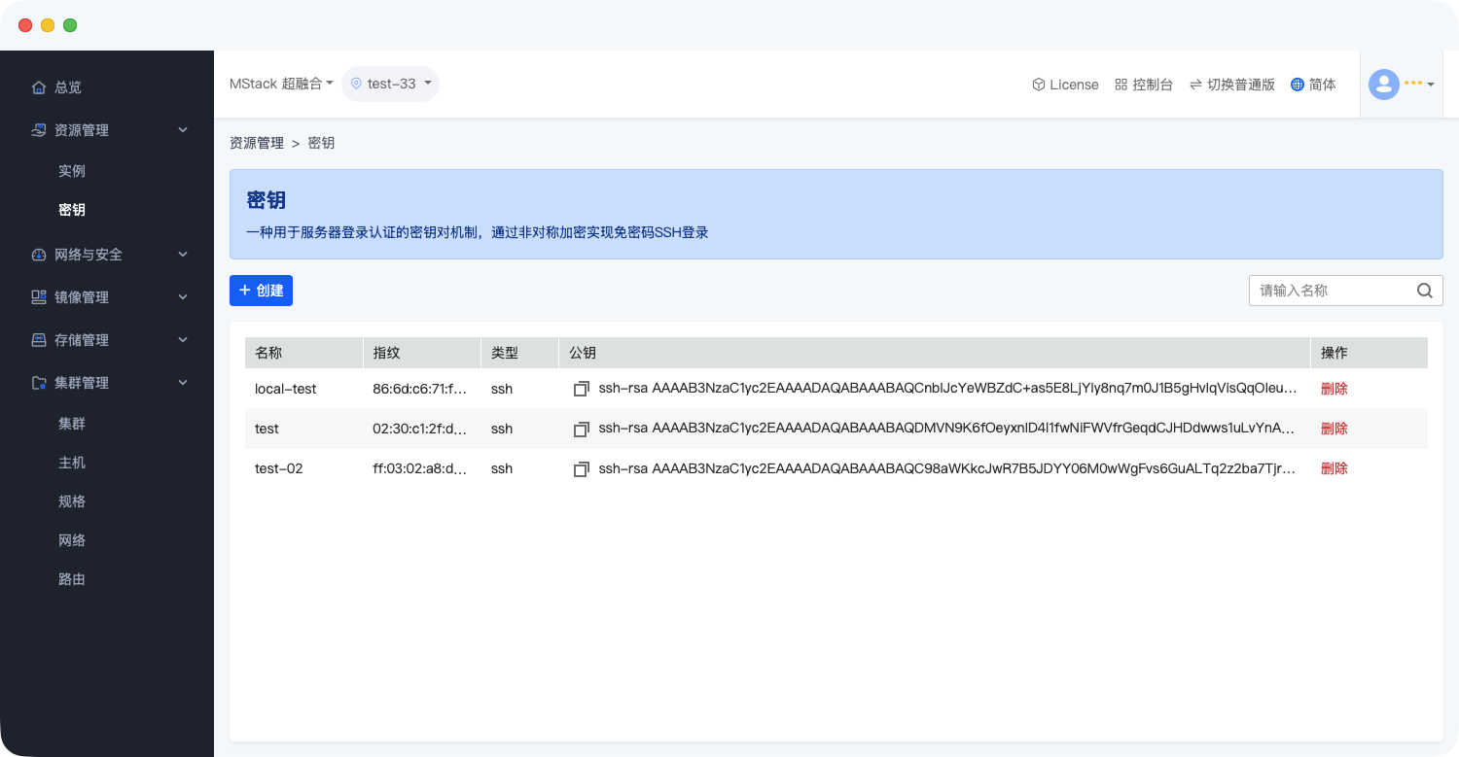
Task: Open the MStack 超融合 dropdown
Action: (281, 84)
